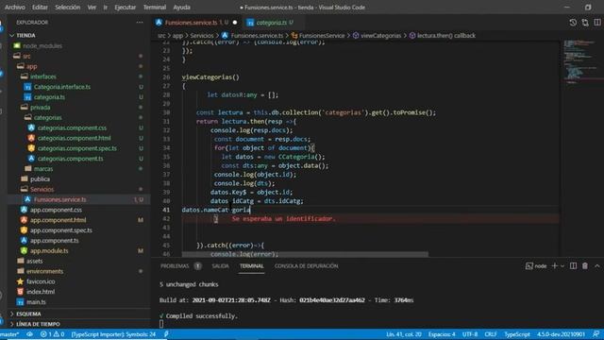Open app.component.ts file

[55, 240]
